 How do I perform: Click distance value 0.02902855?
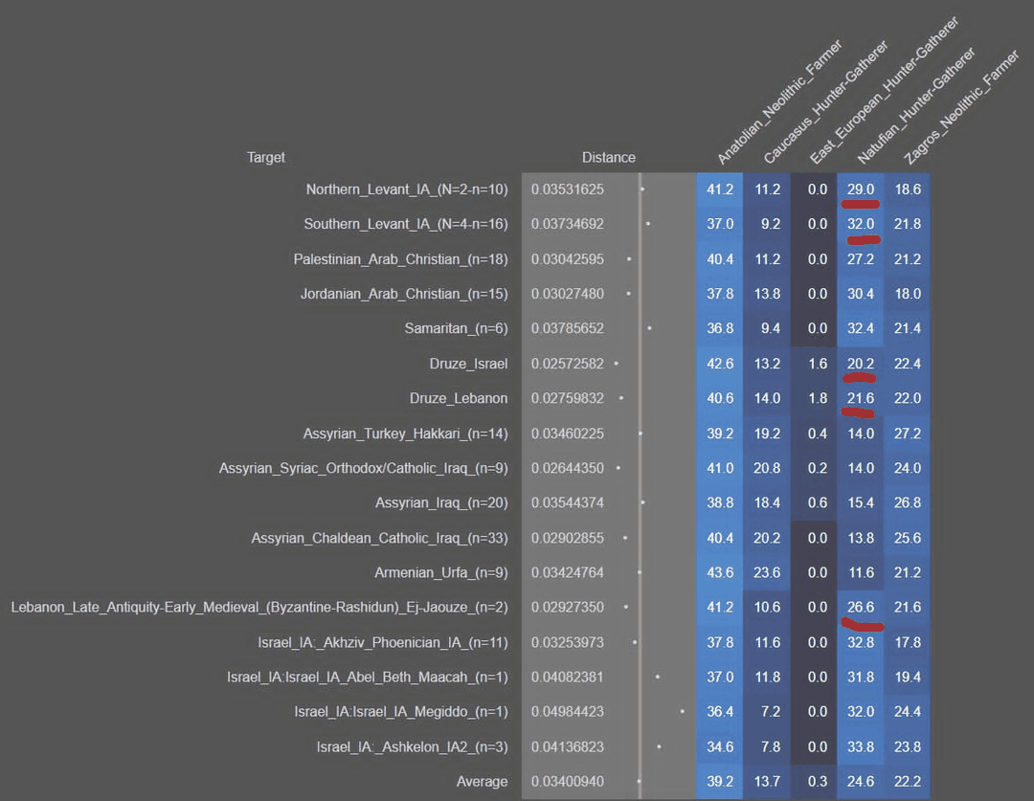(x=567, y=538)
